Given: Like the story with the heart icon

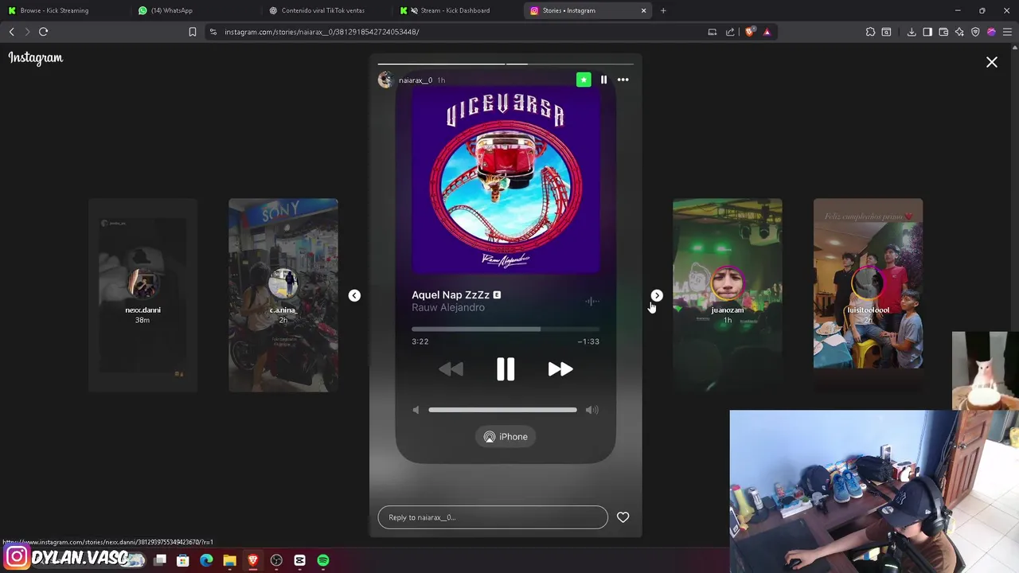Looking at the screenshot, I should pos(623,517).
